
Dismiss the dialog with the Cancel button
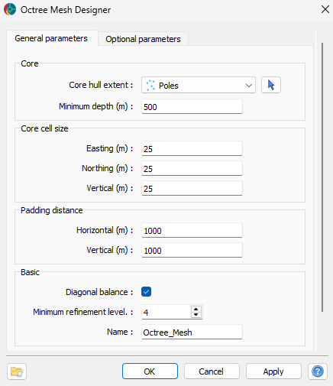pos(212,371)
